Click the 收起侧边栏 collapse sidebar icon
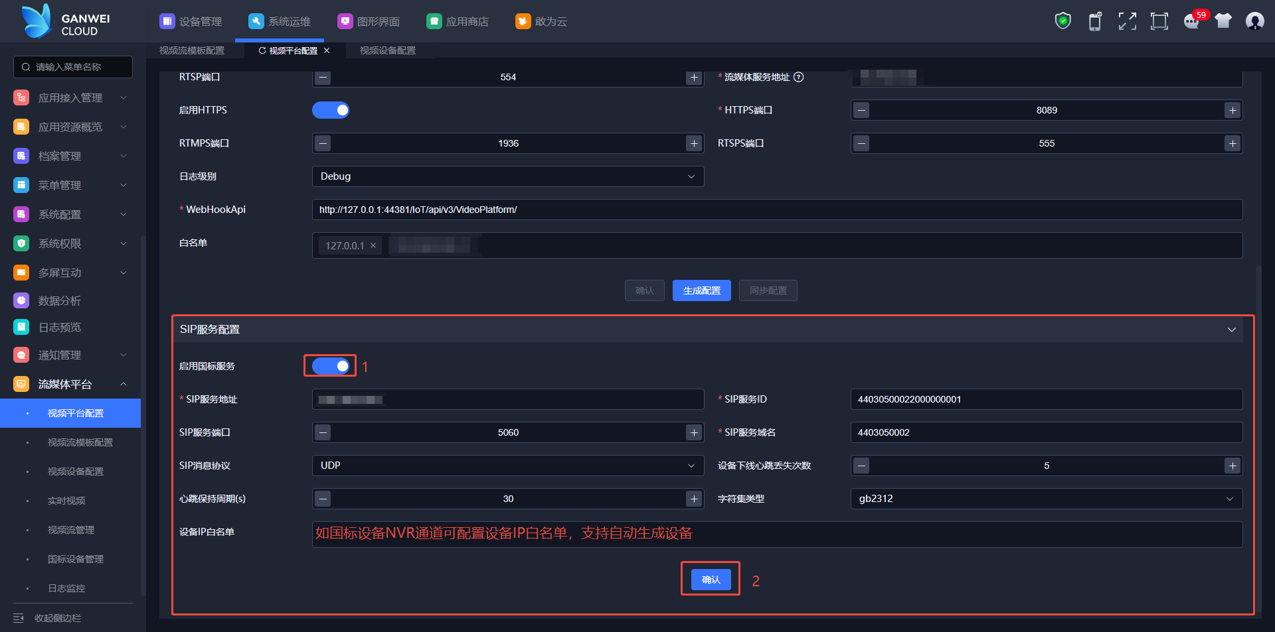The image size is (1275, 632). (19, 618)
